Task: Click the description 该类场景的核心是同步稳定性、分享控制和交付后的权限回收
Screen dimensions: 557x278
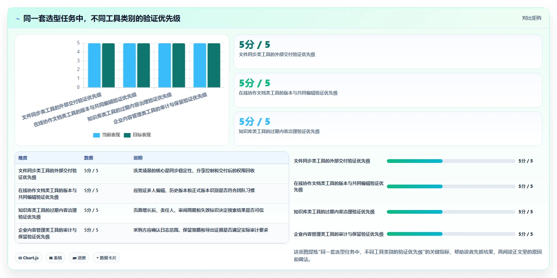Action: click(x=194, y=171)
